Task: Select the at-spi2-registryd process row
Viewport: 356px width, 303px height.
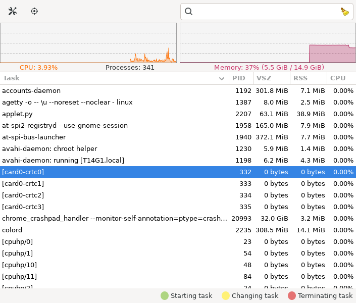Action: [x=178, y=125]
